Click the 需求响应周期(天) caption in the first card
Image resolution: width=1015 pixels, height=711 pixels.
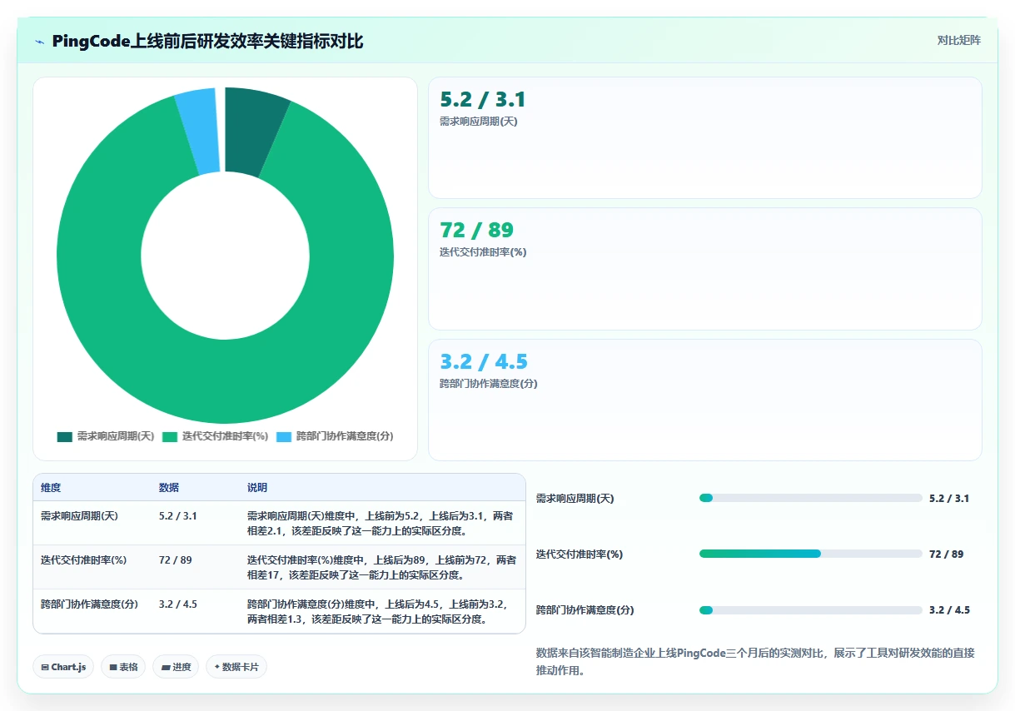click(x=479, y=122)
